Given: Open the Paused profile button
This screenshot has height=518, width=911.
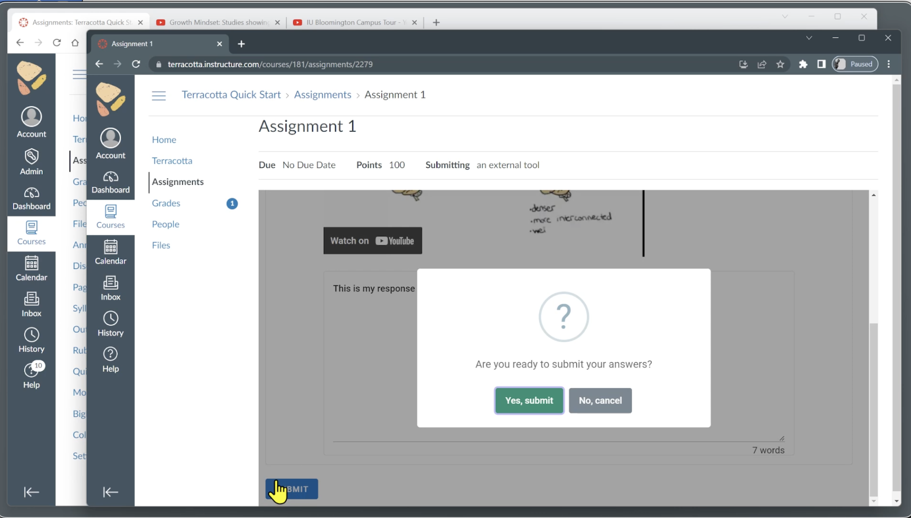Looking at the screenshot, I should 855,64.
